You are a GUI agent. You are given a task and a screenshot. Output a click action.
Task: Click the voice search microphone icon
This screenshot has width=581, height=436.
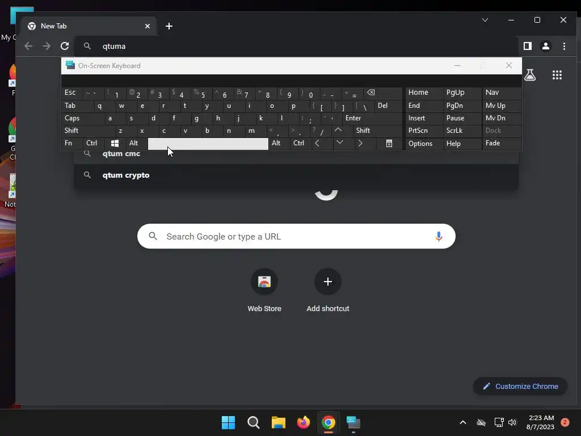tap(439, 236)
